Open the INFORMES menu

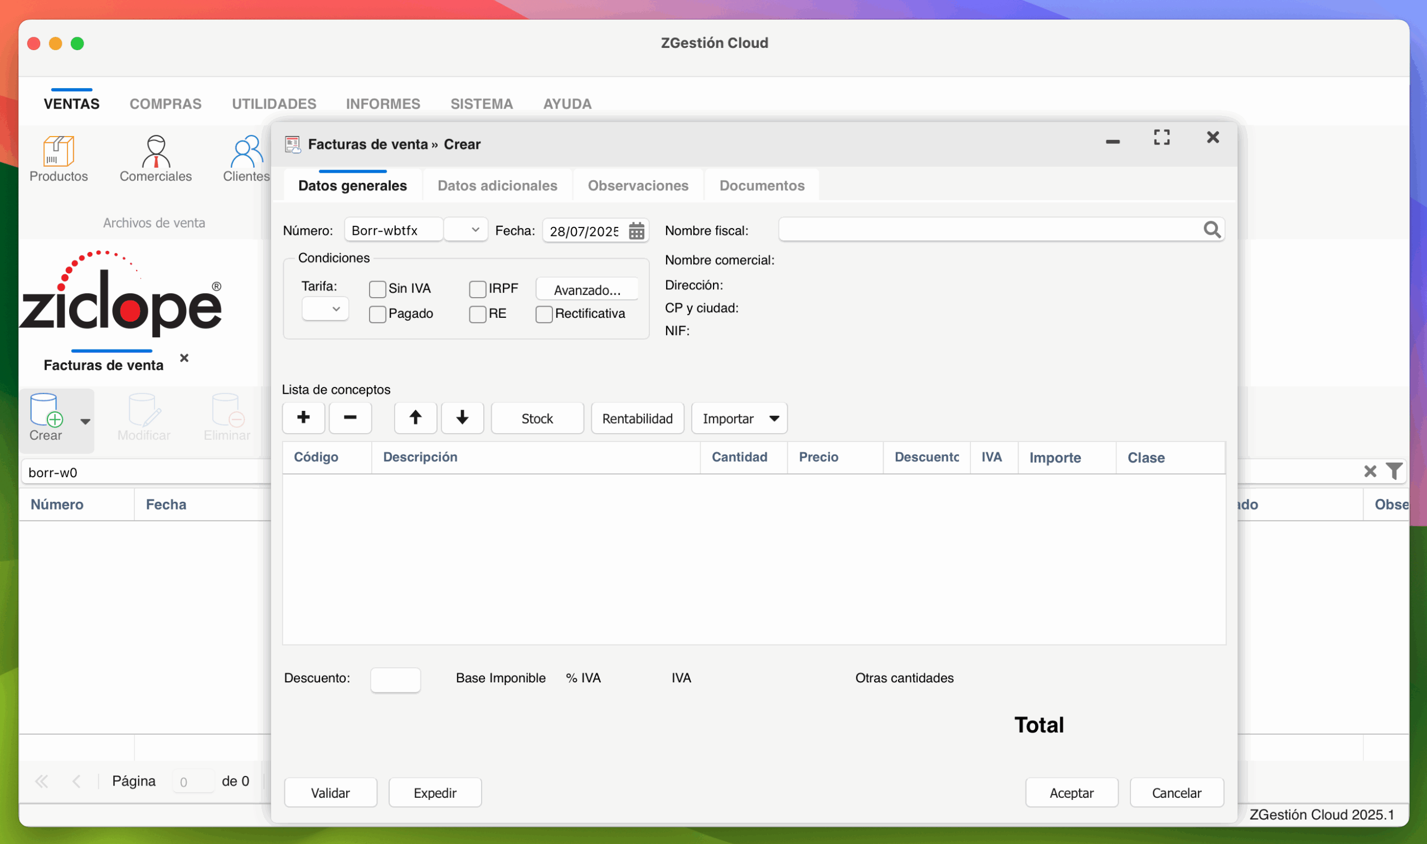[383, 104]
